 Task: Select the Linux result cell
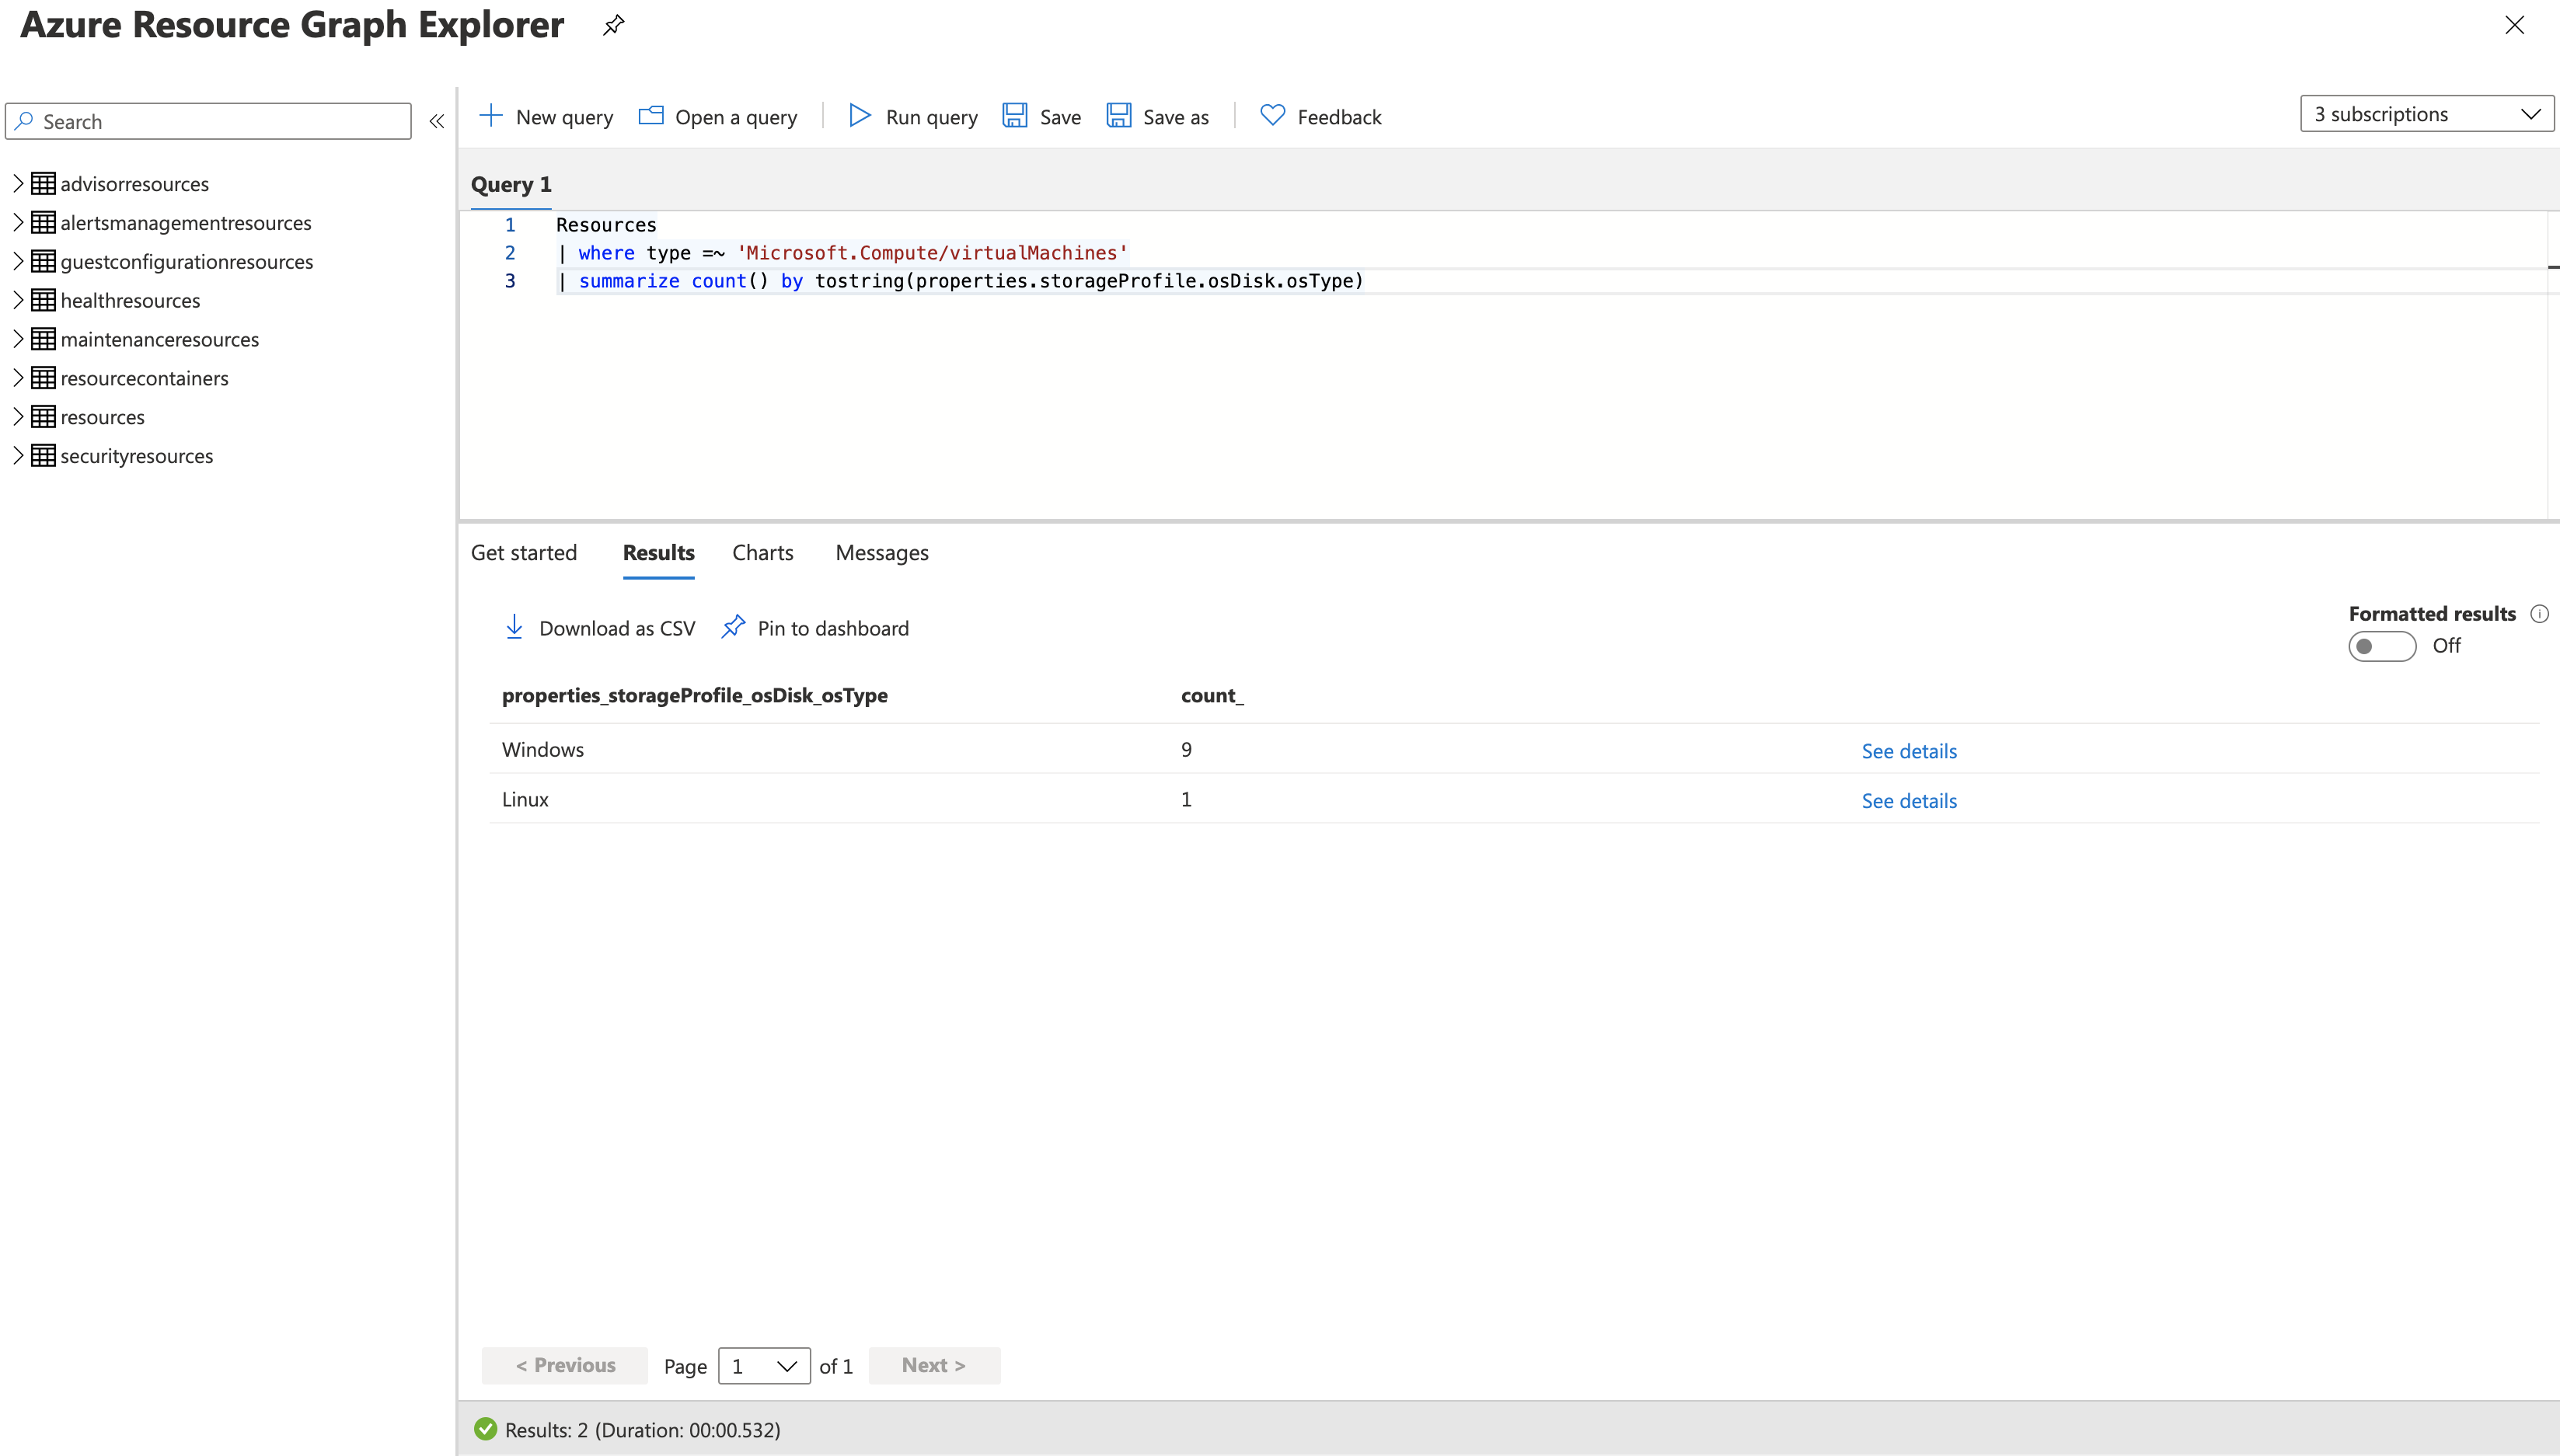(525, 799)
